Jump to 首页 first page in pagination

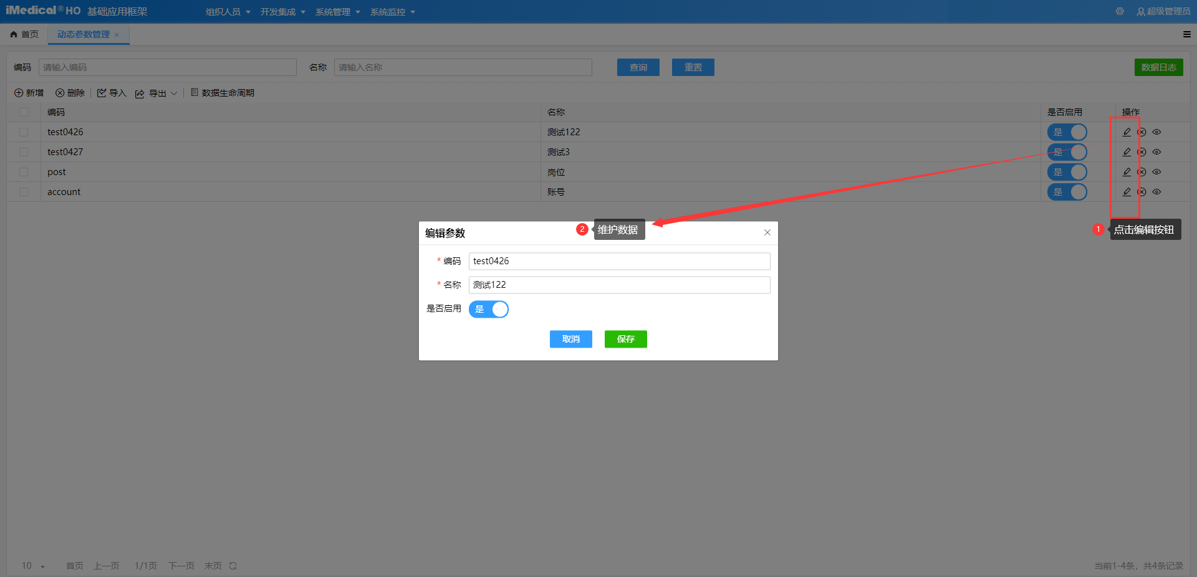75,566
